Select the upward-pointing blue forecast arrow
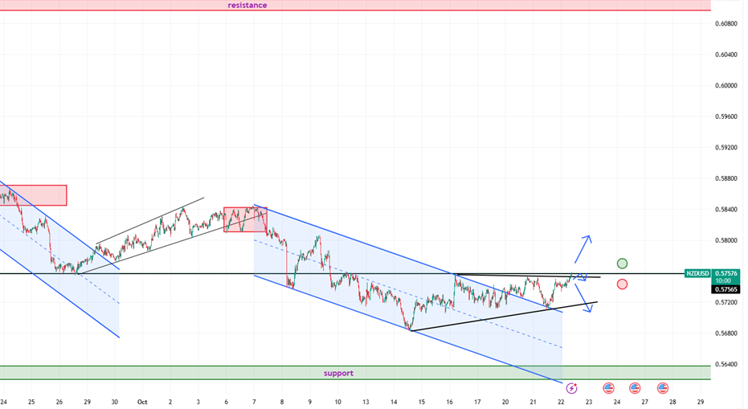 click(583, 248)
